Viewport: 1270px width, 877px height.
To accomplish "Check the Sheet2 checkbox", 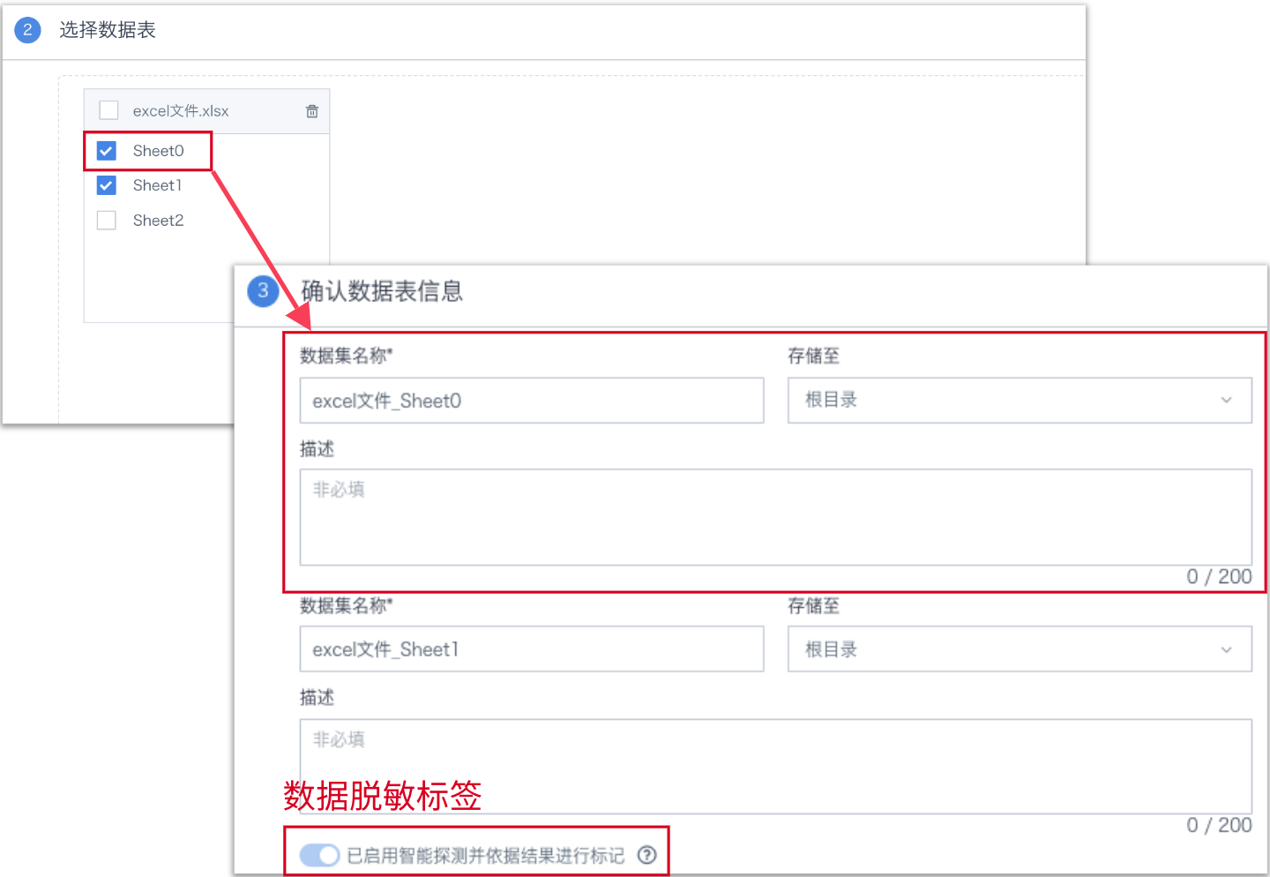I will click(x=107, y=221).
